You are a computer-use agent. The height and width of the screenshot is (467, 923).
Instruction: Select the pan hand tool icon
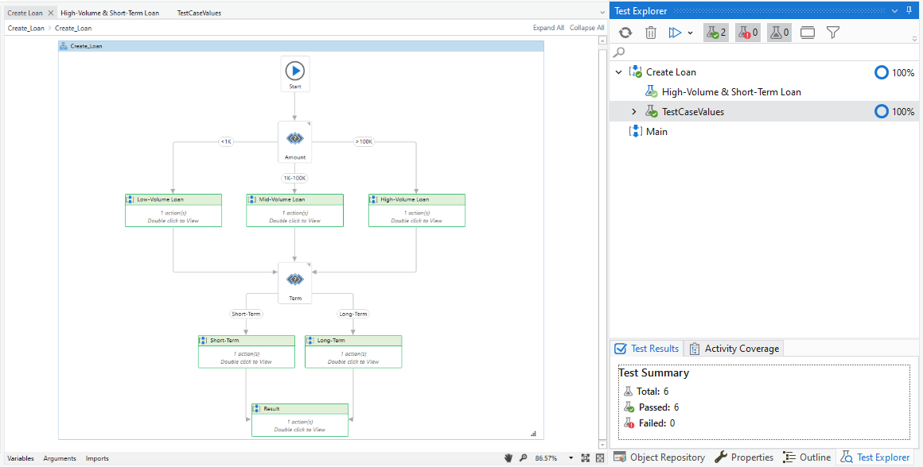click(x=508, y=458)
